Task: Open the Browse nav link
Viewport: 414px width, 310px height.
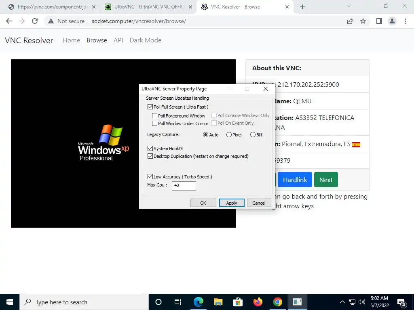Action: [x=97, y=40]
